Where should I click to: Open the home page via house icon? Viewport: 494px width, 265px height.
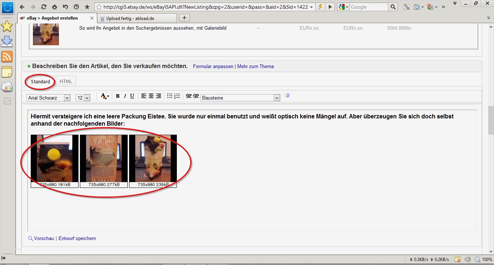point(55,7)
